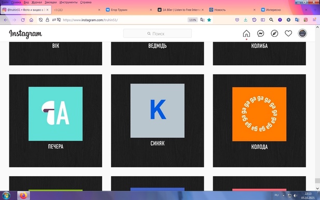
Task: Open a new browser tab
Action: (315, 10)
